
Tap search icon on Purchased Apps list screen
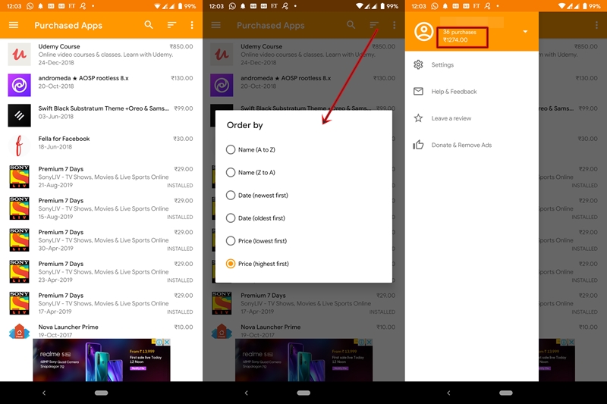tap(149, 25)
